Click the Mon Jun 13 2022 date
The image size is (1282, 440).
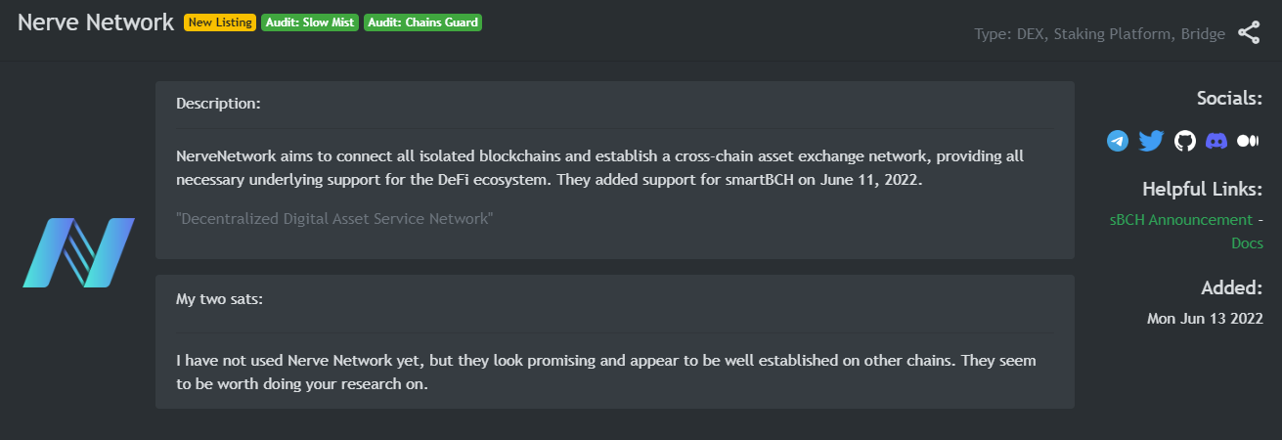tap(1205, 319)
